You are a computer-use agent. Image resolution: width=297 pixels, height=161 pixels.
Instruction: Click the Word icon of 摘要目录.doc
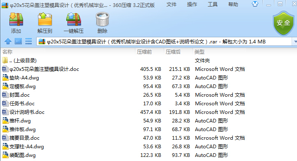click(5, 138)
